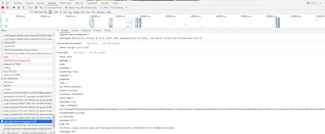Close the request details pane
The image size is (325, 134).
pos(57,30)
